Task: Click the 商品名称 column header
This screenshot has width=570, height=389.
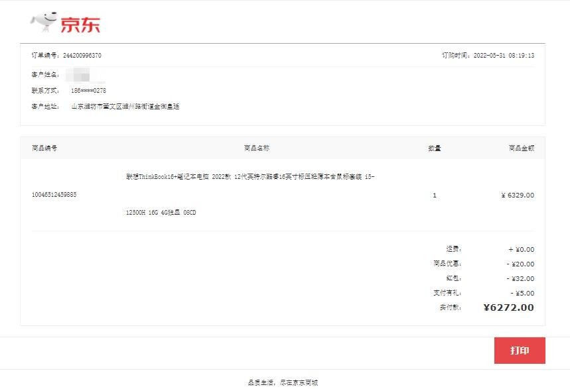Action: coord(257,148)
